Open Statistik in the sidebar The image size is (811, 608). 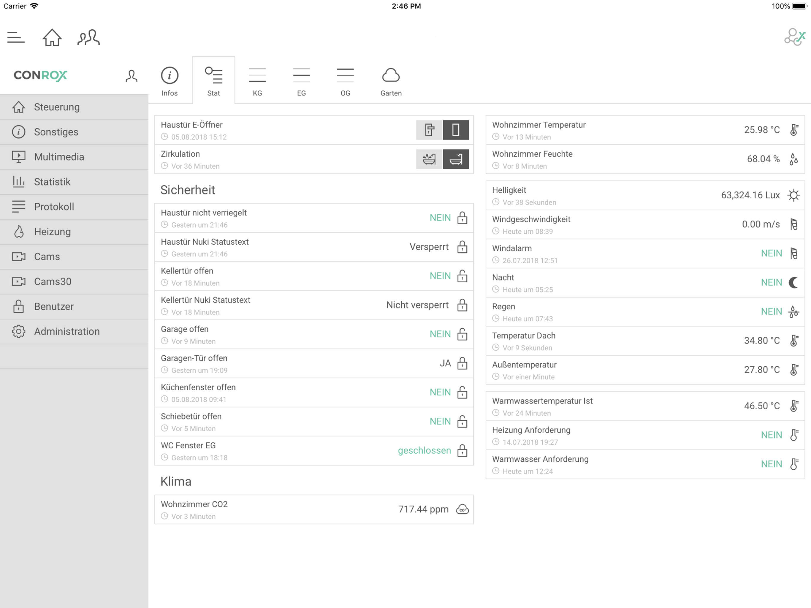pos(74,182)
